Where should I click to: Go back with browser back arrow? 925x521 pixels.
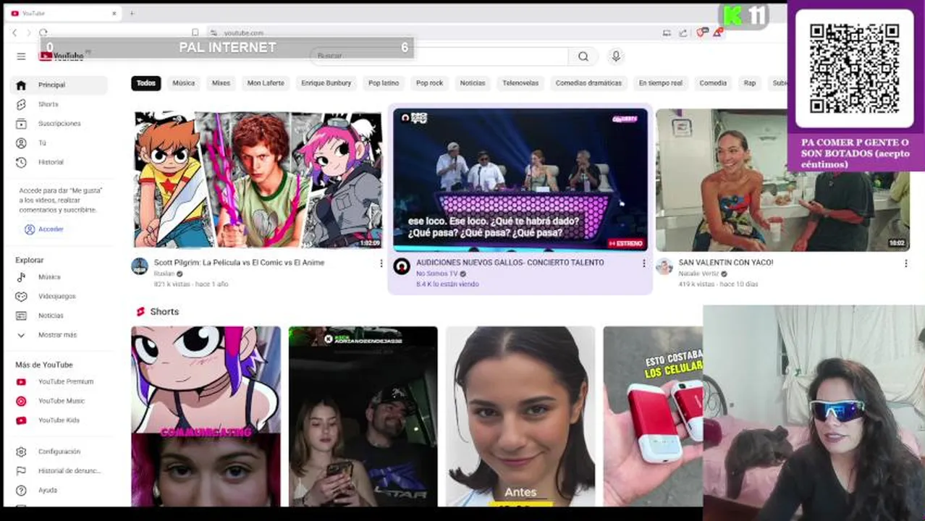(14, 33)
